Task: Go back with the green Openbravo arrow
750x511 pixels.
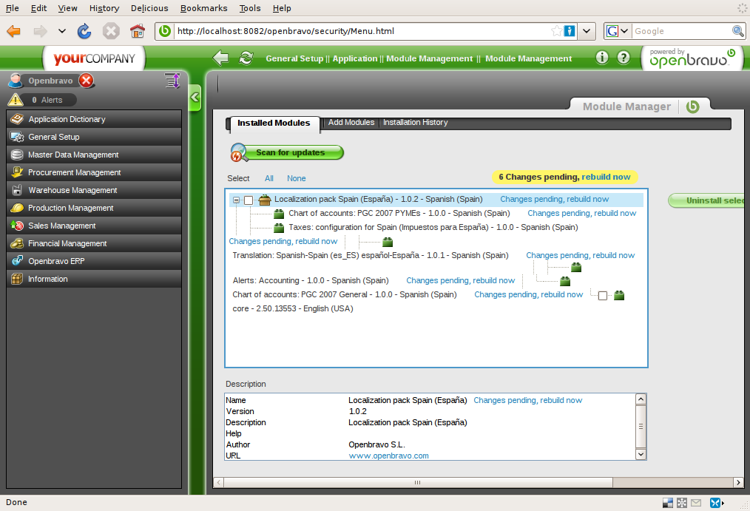Action: (220, 58)
